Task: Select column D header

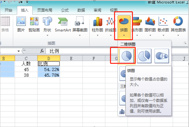Action: (49, 58)
